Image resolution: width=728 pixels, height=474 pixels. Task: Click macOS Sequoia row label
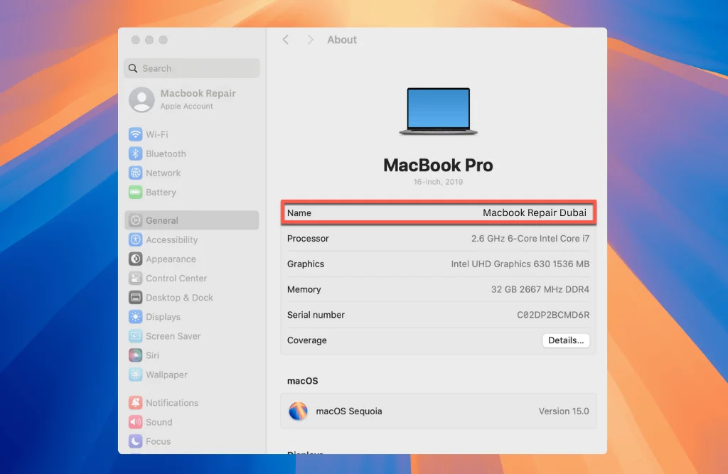click(x=348, y=411)
